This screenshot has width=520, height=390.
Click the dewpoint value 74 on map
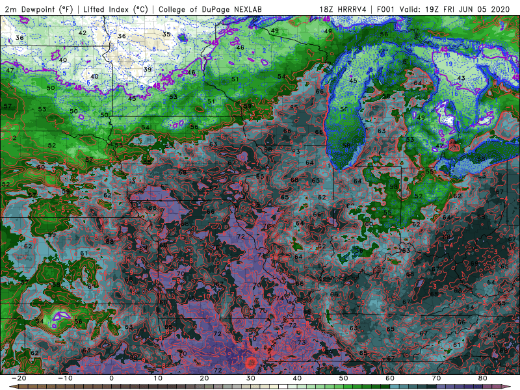[280, 298]
